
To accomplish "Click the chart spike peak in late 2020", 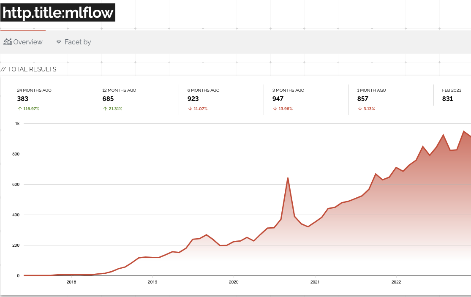I will [288, 178].
